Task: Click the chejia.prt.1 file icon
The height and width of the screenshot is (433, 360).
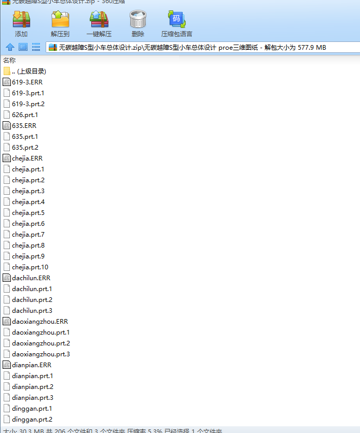Action: pos(7,169)
